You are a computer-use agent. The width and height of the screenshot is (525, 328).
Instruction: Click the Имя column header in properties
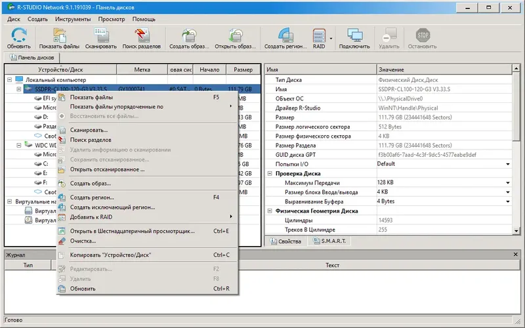click(321, 70)
